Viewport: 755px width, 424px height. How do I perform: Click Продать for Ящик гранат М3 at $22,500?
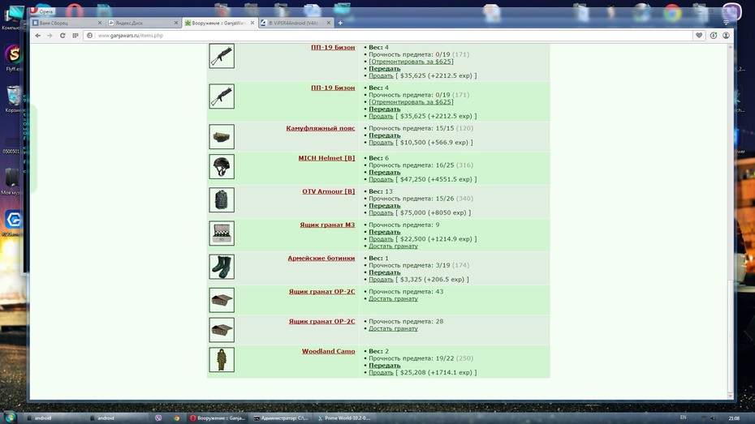point(381,239)
